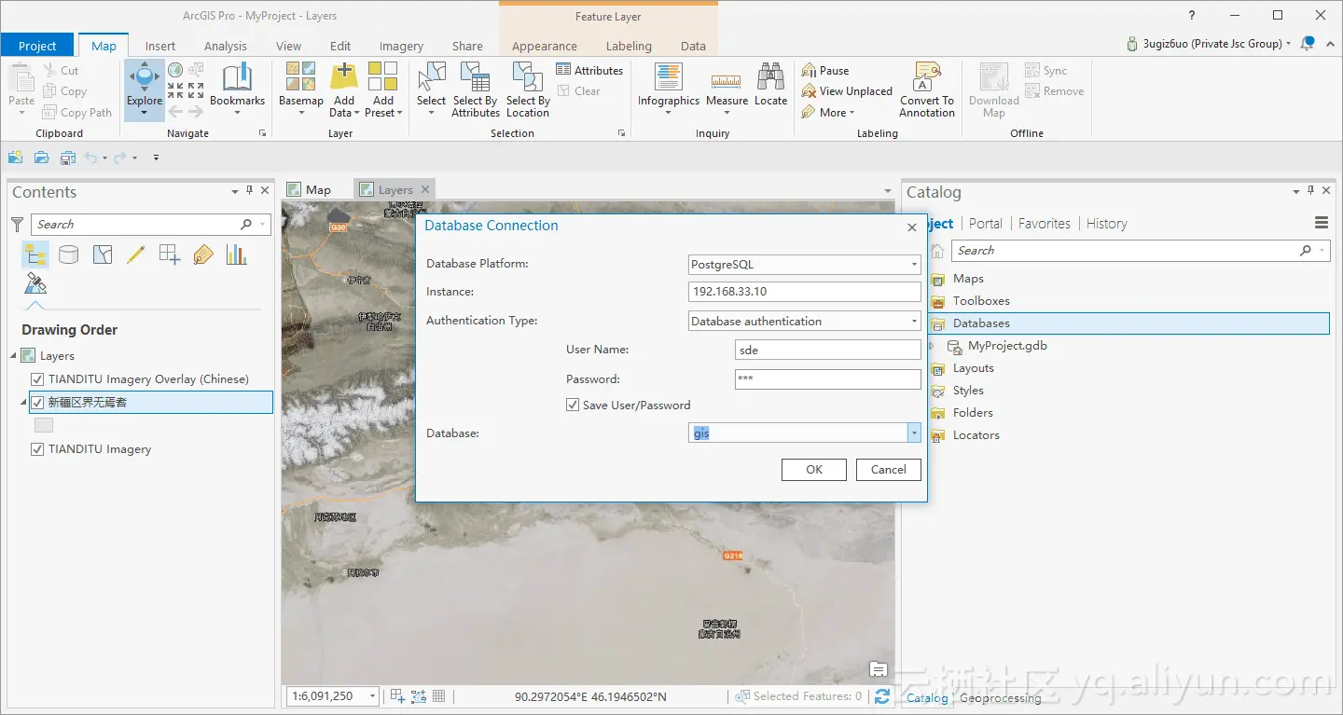This screenshot has height=715, width=1343.
Task: Switch to the Portal tab in Catalog
Action: click(x=985, y=223)
